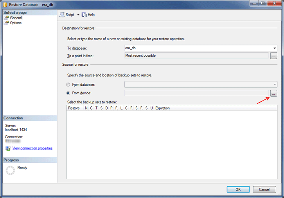
Task: Open the Help icon in toolbar
Action: click(84, 15)
